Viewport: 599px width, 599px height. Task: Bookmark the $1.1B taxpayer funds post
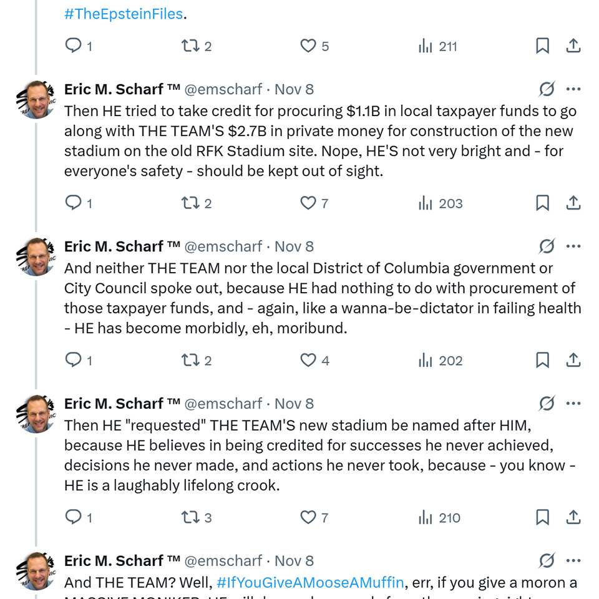(543, 203)
